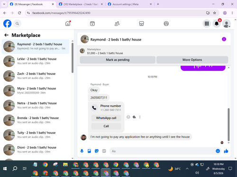237x177 pixels.
Task: Open the Groups icon in top nav
Action: 166,24
